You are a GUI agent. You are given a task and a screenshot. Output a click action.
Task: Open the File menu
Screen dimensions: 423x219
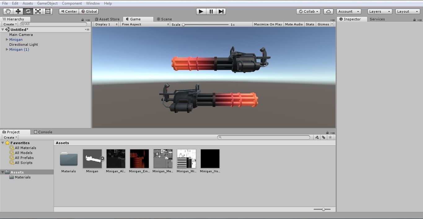click(5, 3)
